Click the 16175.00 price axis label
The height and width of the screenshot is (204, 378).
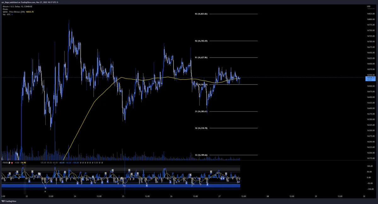pyautogui.click(x=370, y=158)
